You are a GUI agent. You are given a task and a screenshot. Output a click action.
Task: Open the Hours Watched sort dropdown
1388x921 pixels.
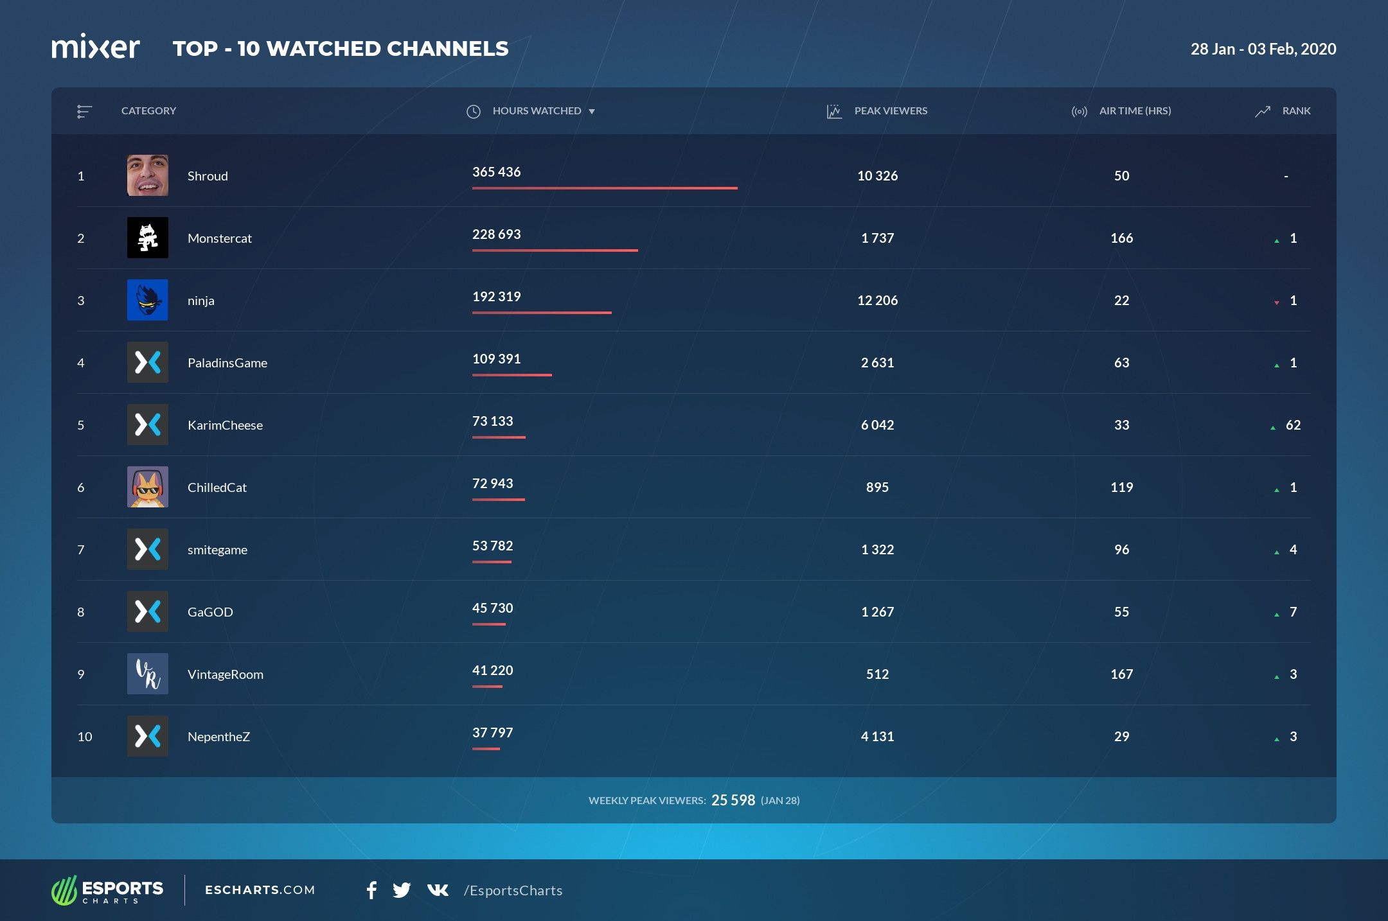point(593,110)
